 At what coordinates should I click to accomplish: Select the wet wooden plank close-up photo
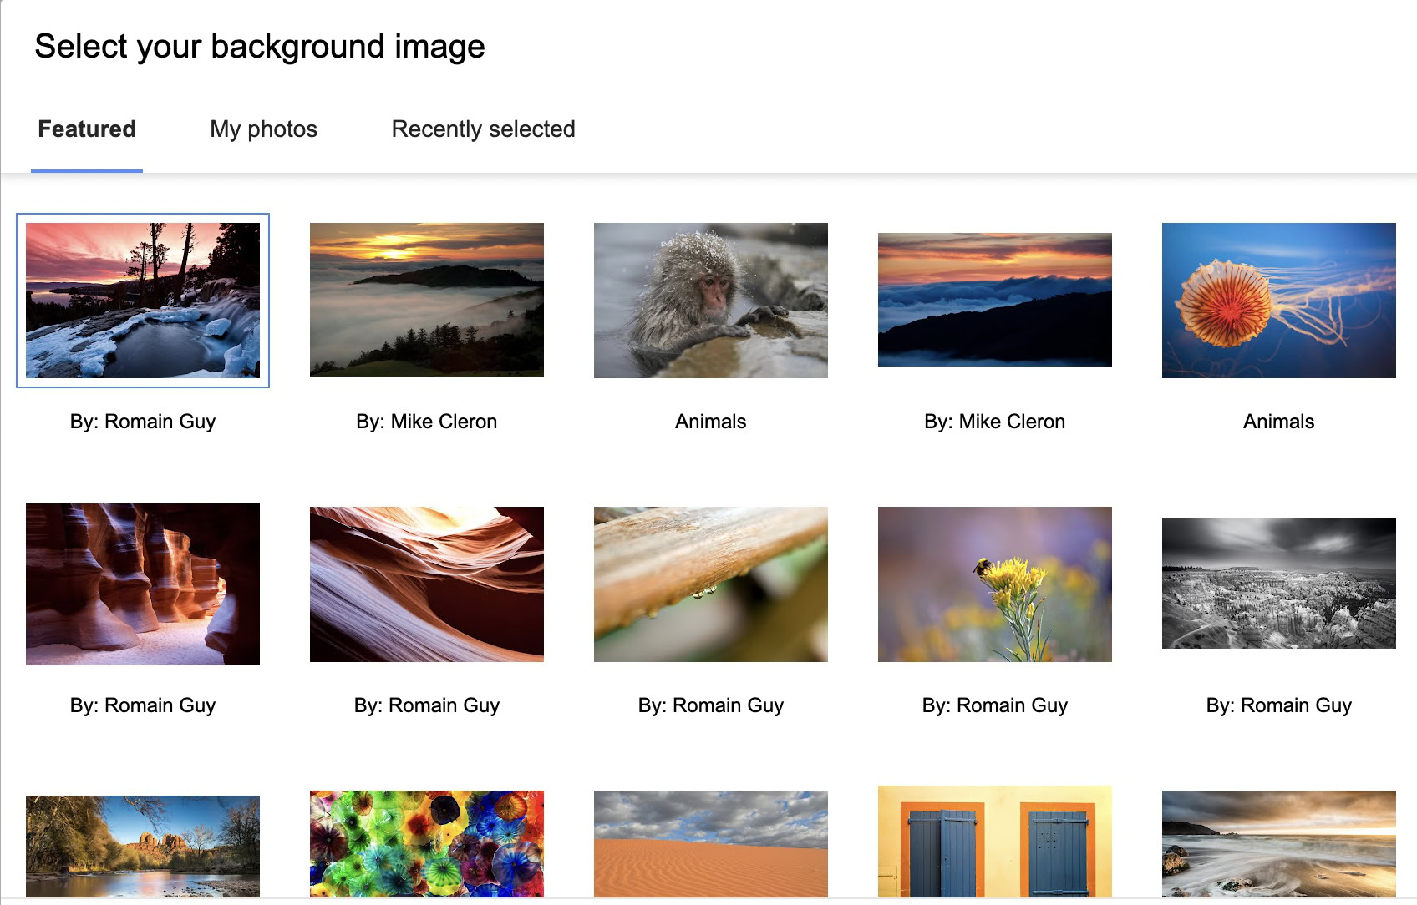710,583
